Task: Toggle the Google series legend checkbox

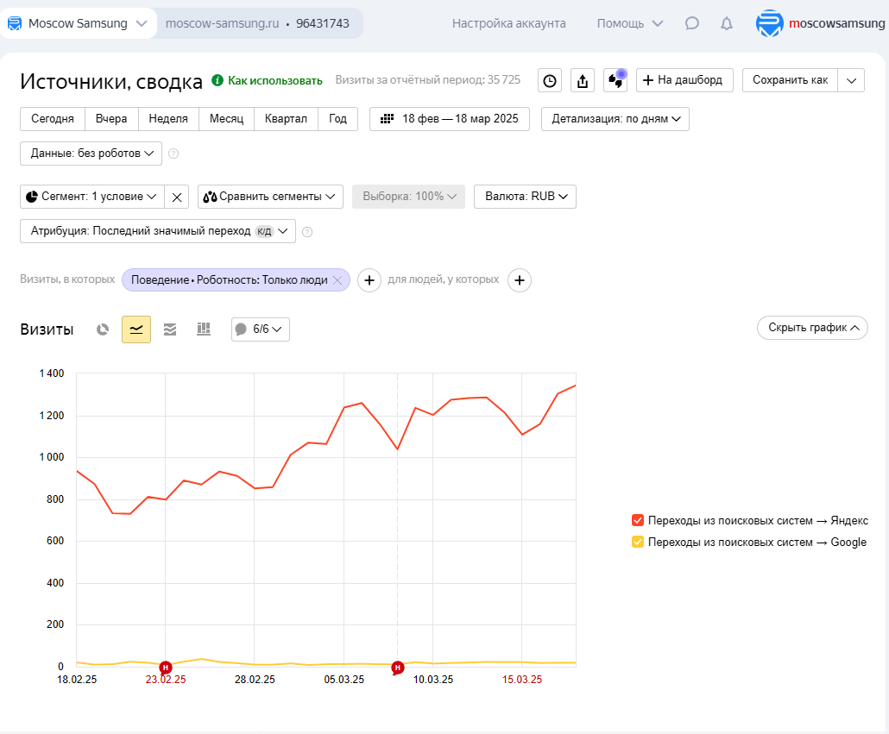Action: pos(638,543)
